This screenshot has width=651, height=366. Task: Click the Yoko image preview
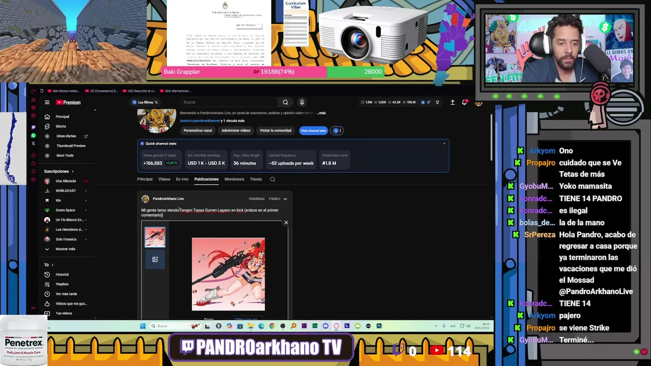click(x=228, y=274)
